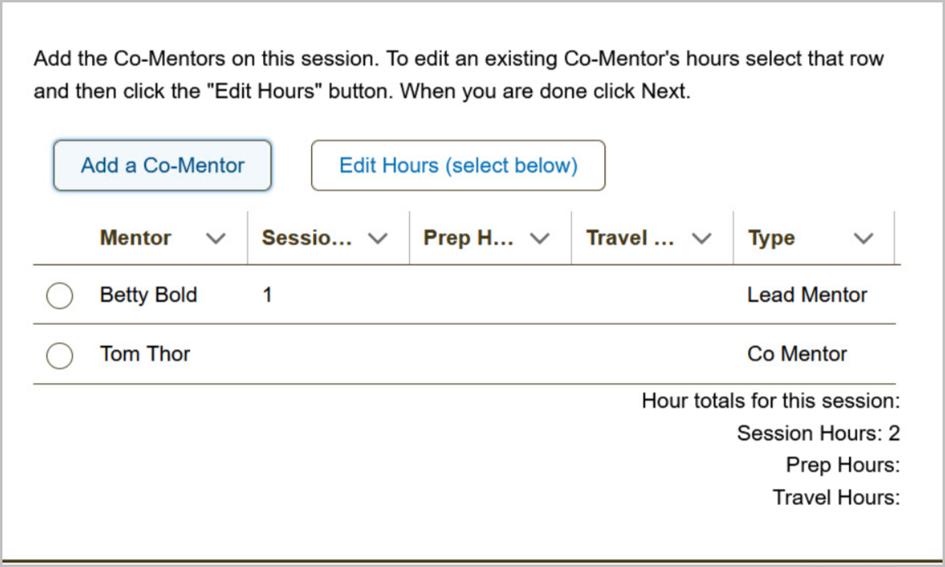The width and height of the screenshot is (945, 567).
Task: Click Betty Bold's session hours value
Action: [x=267, y=295]
